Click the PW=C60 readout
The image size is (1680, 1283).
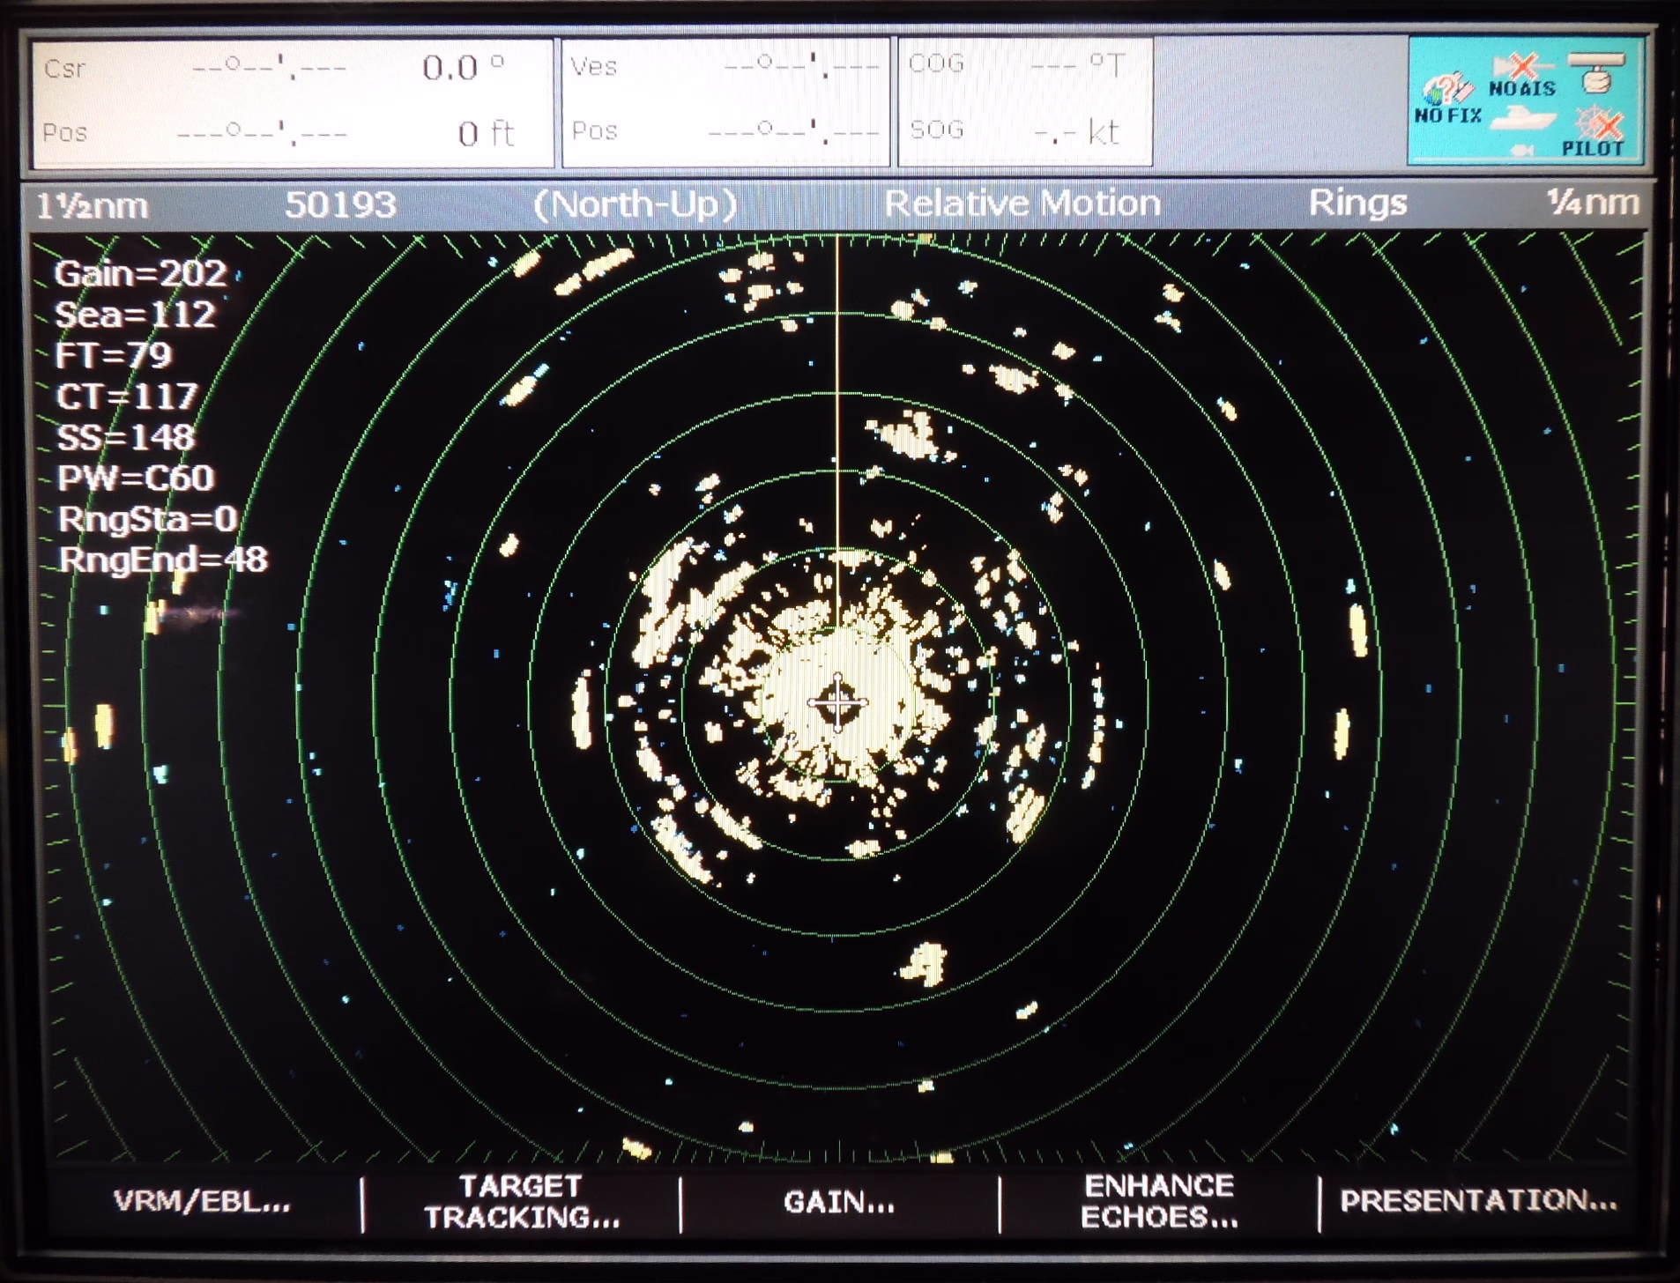(x=136, y=478)
